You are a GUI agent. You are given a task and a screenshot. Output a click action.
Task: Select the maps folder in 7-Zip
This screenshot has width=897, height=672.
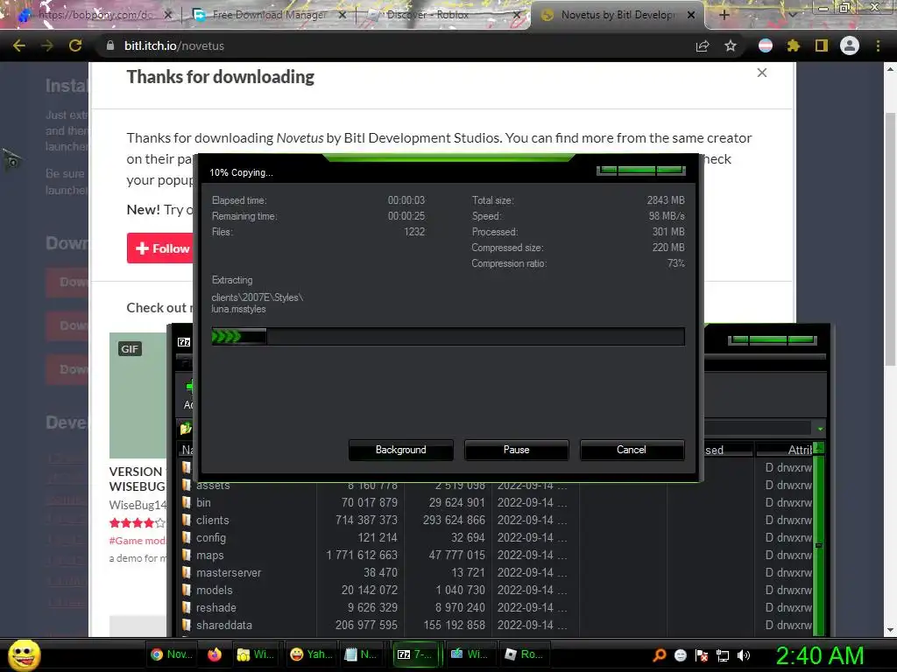(496, 555)
